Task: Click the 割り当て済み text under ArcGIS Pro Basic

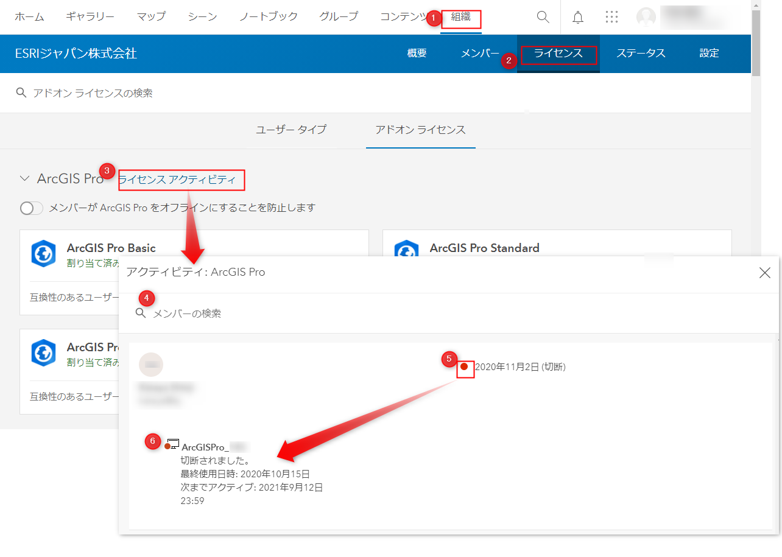Action: click(93, 263)
